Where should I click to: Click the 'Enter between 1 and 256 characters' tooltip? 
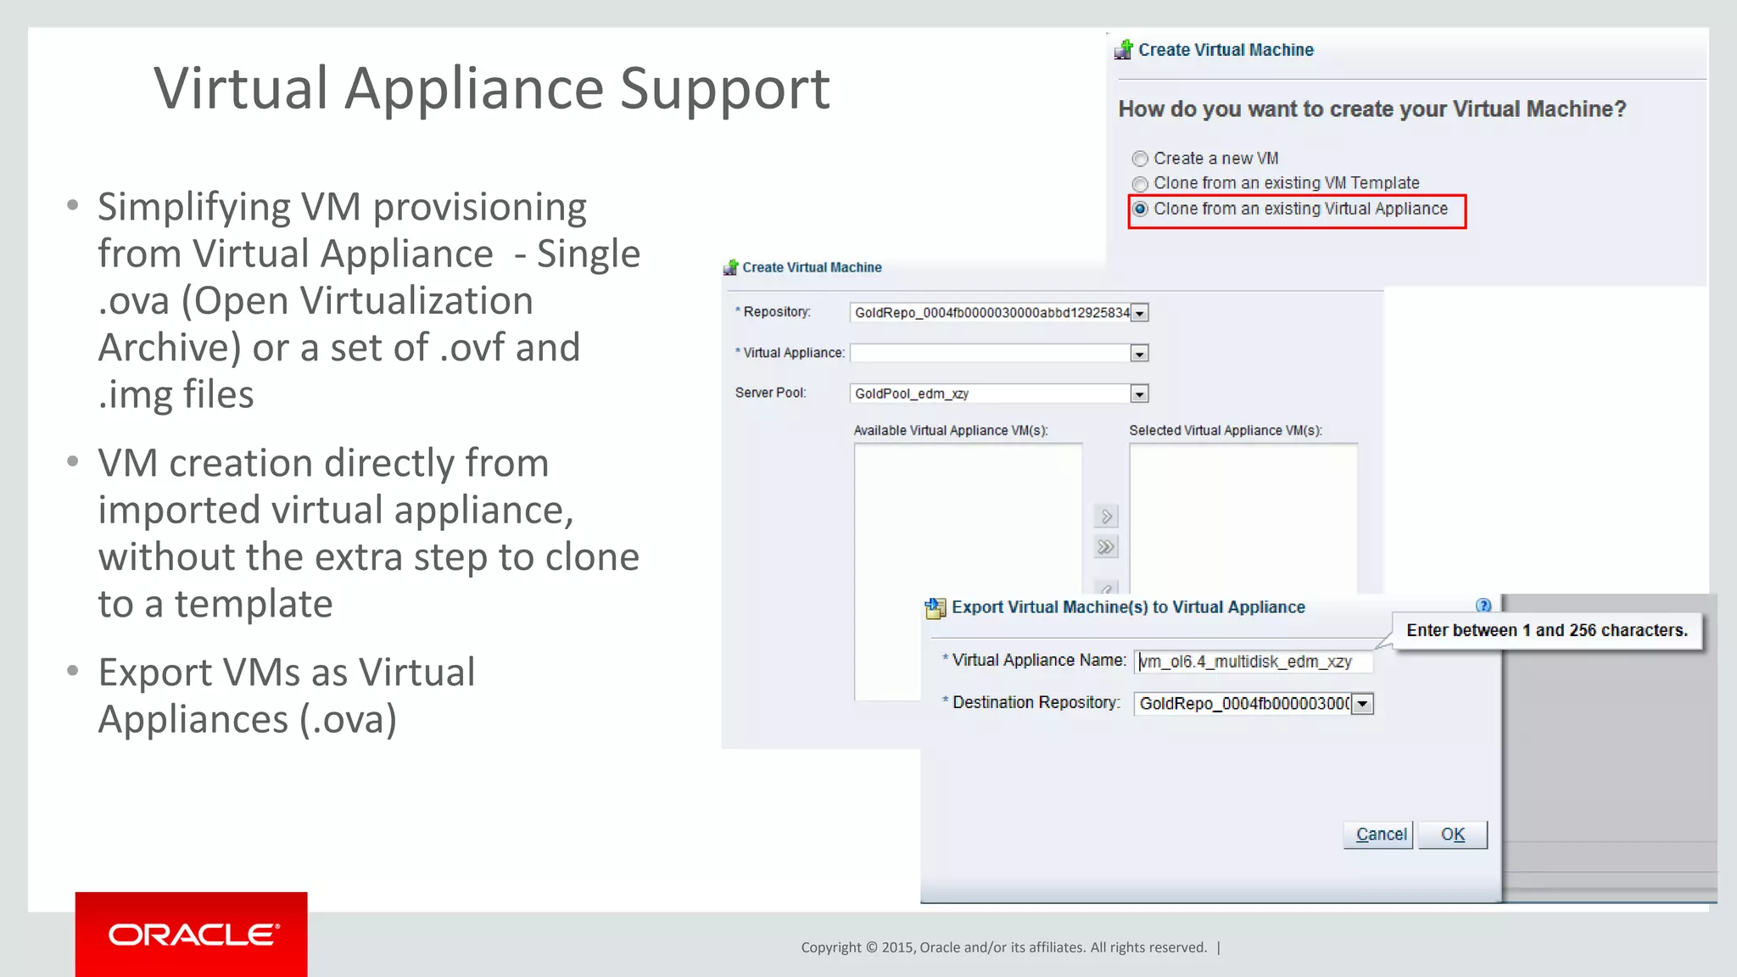pos(1547,631)
